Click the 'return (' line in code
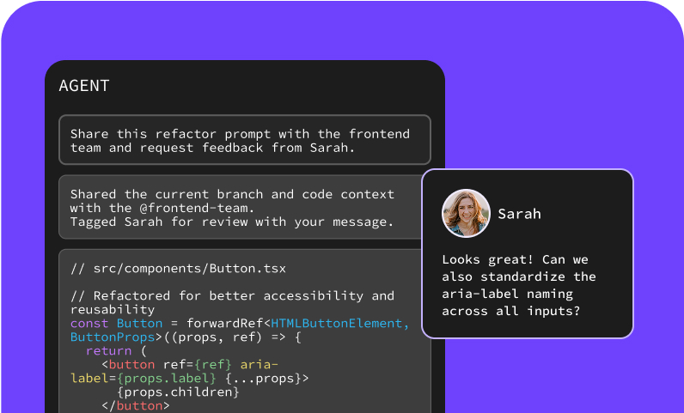The height and width of the screenshot is (413, 684). (116, 351)
